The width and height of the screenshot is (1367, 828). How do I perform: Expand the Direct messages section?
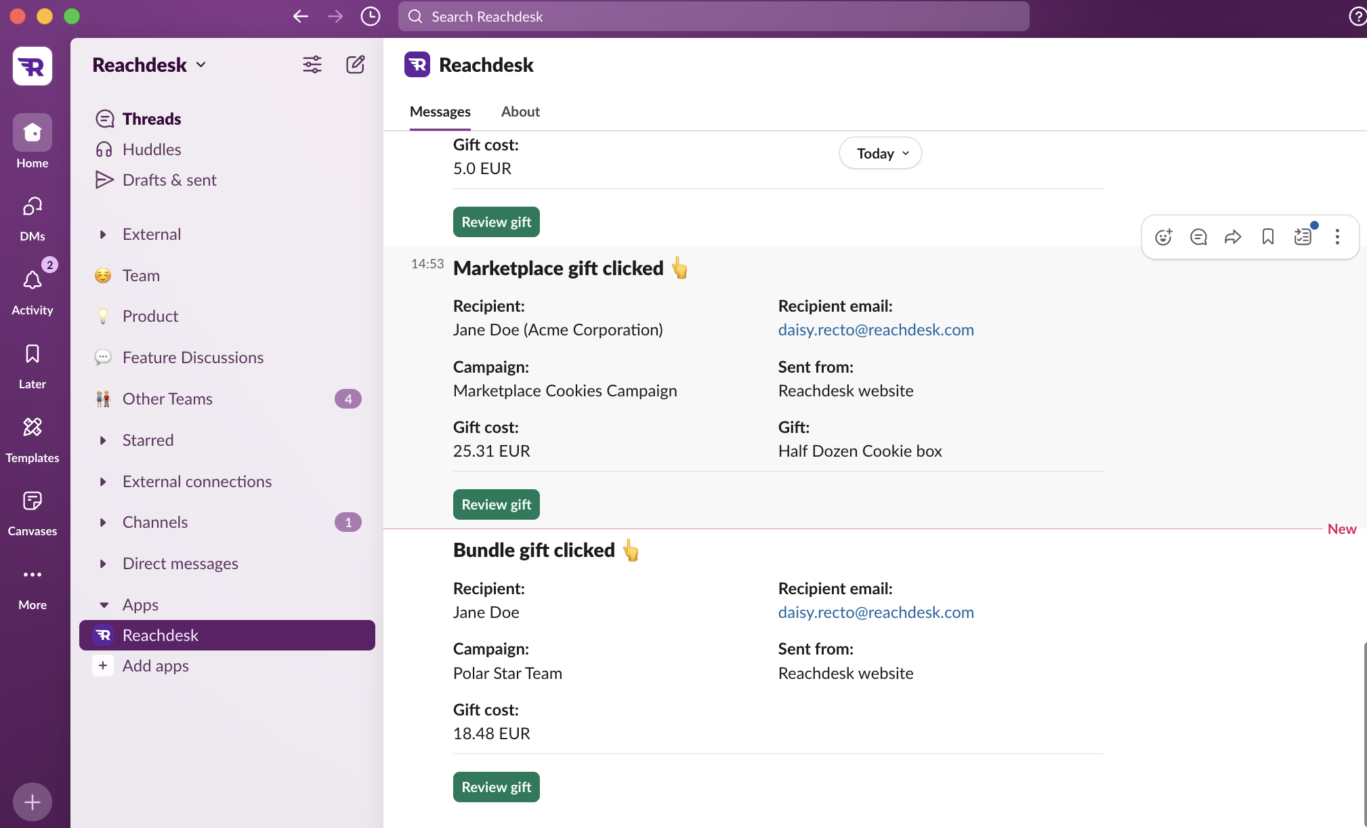(x=103, y=564)
